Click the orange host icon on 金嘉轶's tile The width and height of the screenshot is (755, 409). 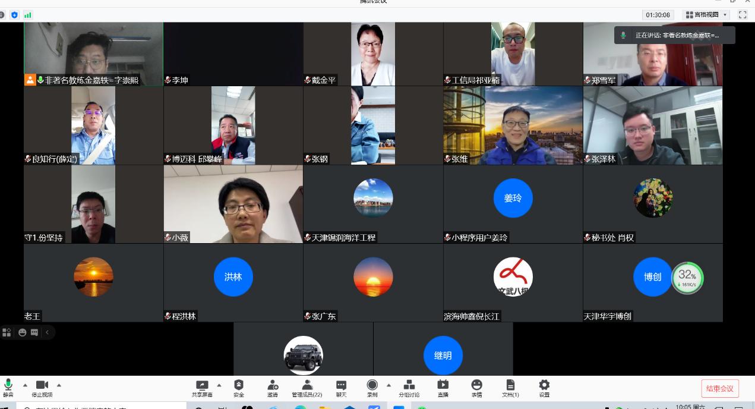[x=30, y=80]
